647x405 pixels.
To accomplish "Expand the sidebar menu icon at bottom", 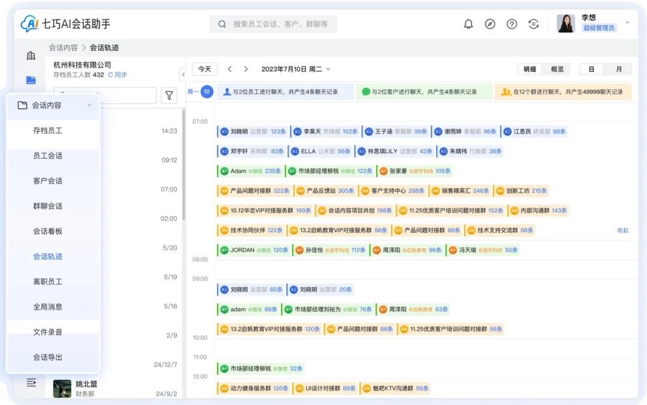I will click(x=31, y=383).
